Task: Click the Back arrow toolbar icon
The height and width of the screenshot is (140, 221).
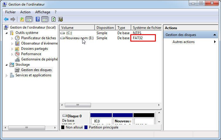Action: [6, 19]
